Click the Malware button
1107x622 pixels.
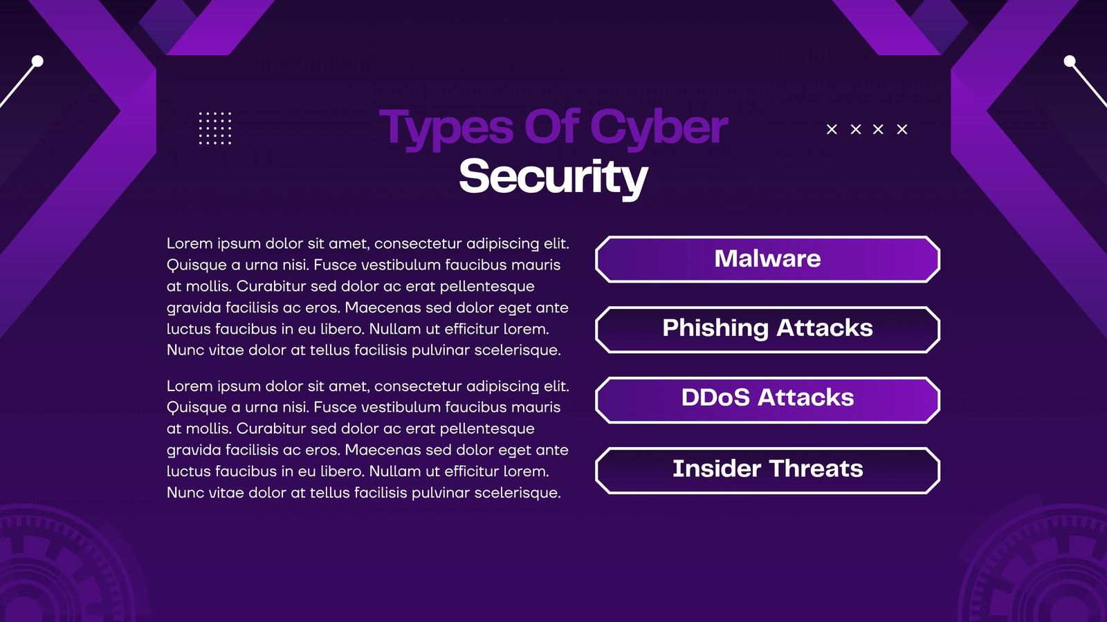(767, 259)
